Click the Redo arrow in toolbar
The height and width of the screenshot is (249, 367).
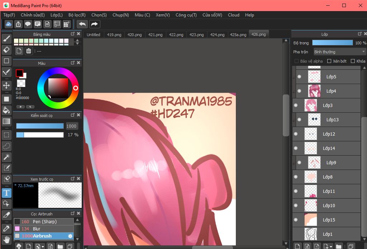94,24
